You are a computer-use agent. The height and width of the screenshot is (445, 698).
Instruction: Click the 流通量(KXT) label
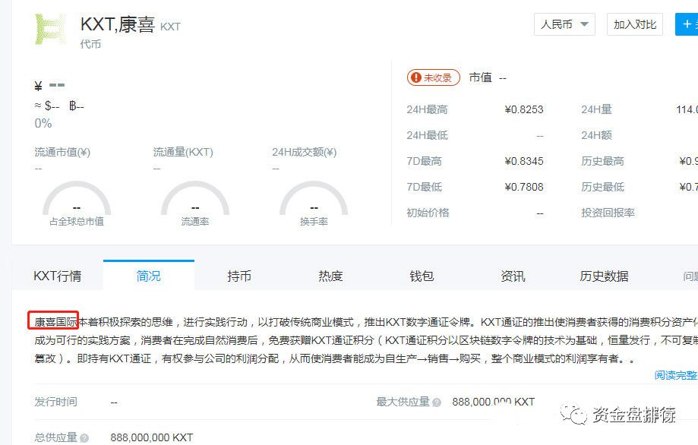coord(183,152)
